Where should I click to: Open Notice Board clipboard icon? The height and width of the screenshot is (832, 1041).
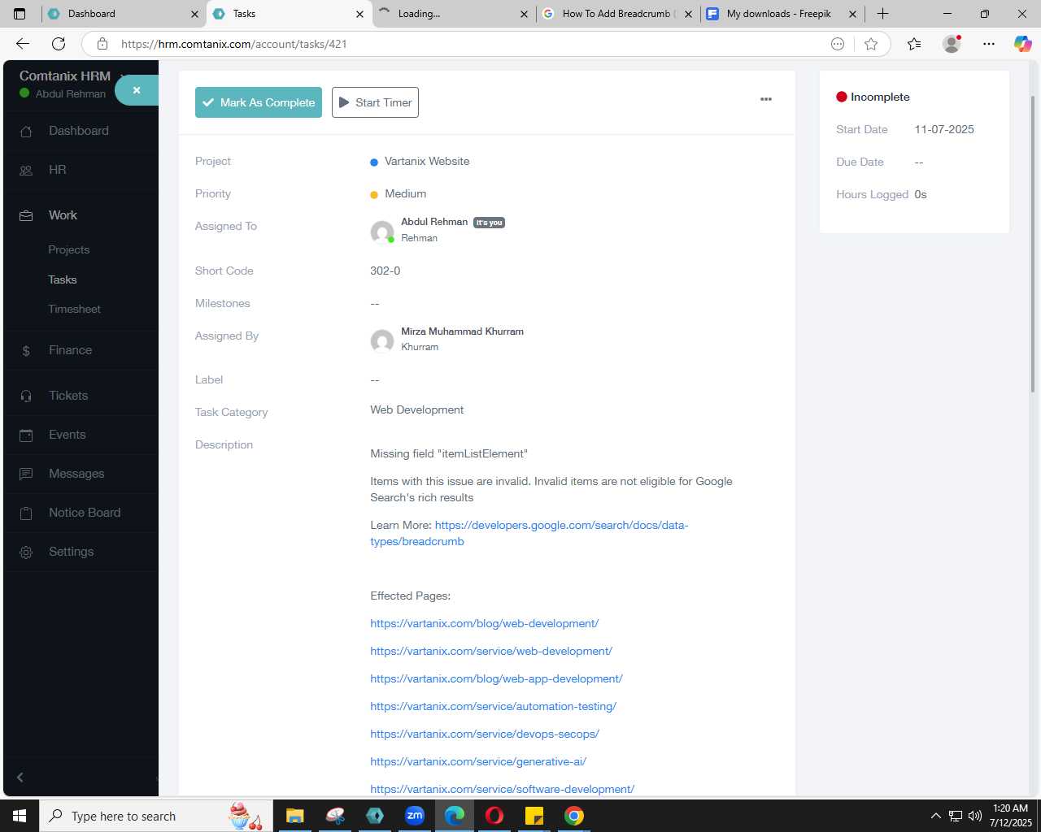[26, 513]
